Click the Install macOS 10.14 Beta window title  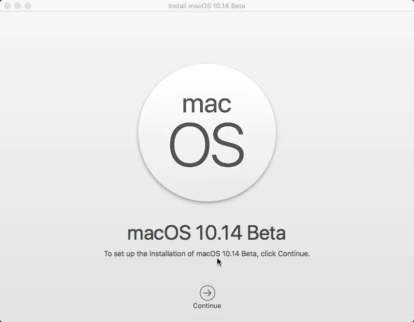pyautogui.click(x=206, y=6)
